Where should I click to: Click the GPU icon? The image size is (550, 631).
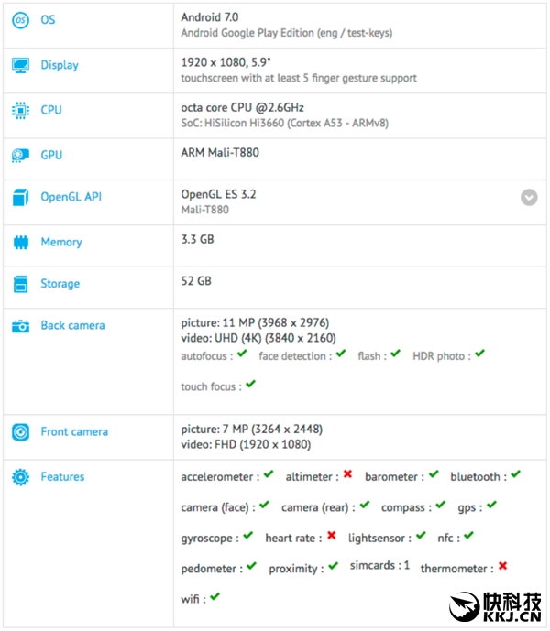pyautogui.click(x=20, y=156)
